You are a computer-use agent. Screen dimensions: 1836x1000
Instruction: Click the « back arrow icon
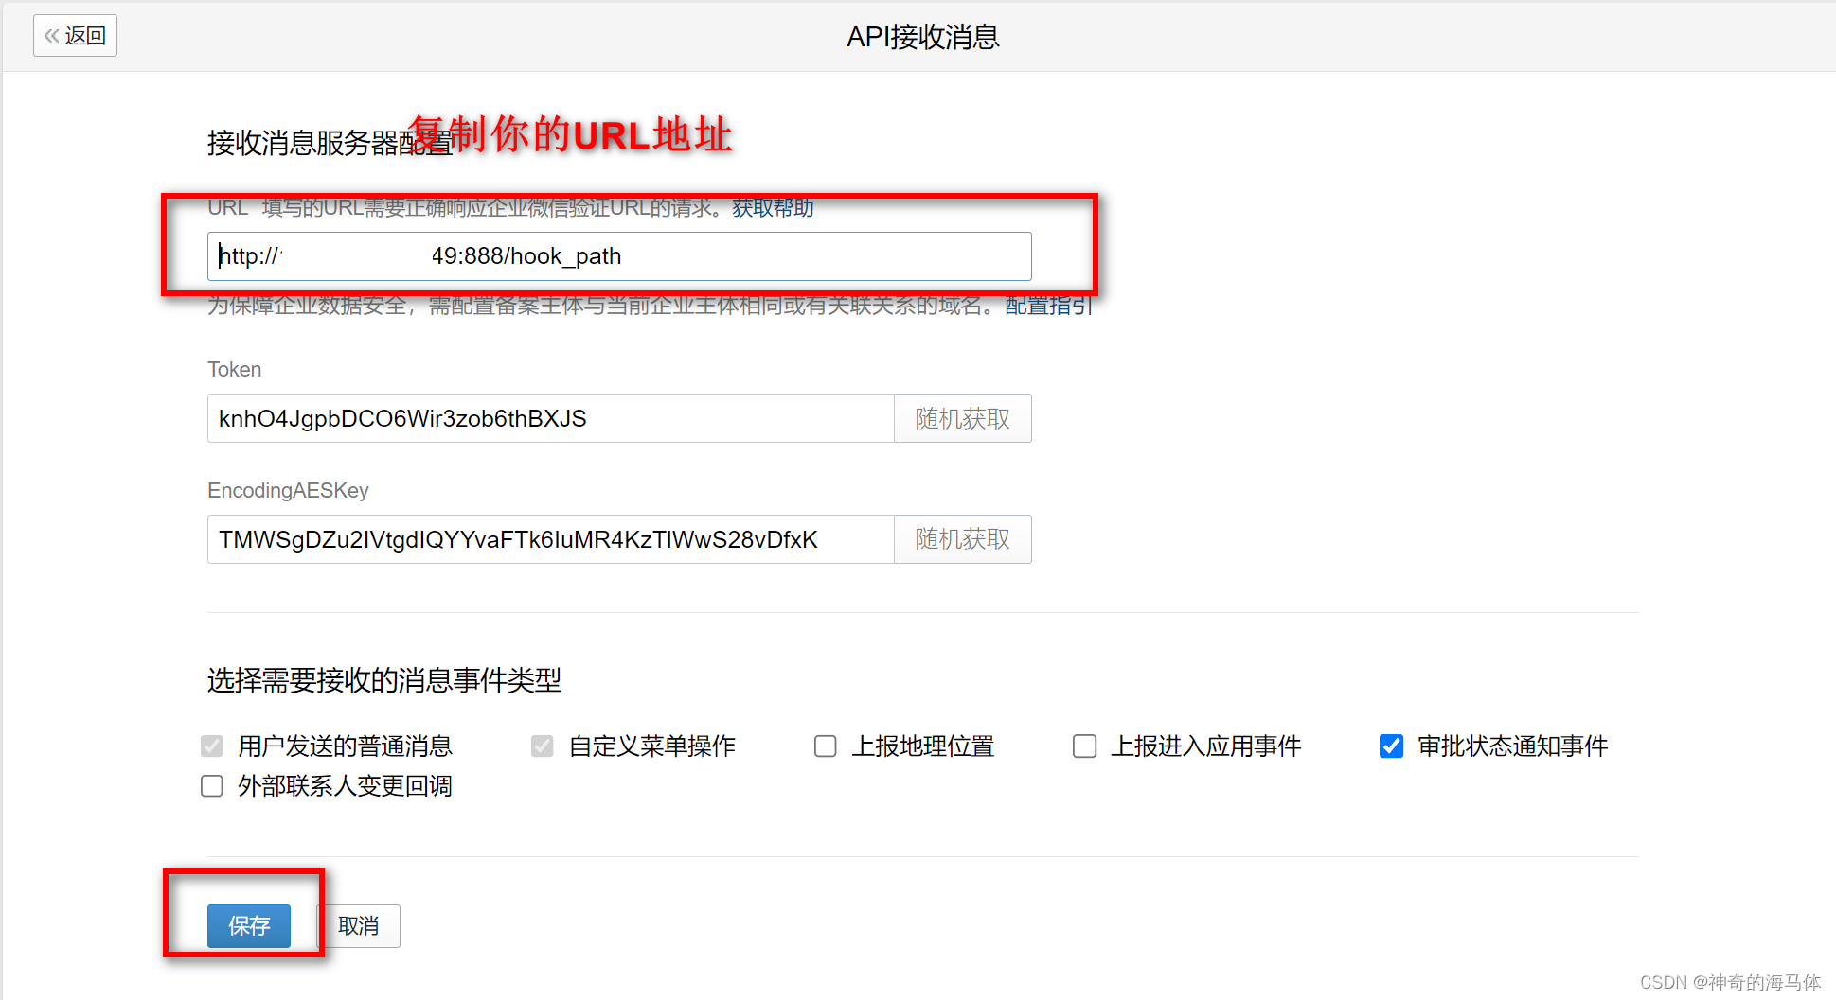coord(50,35)
